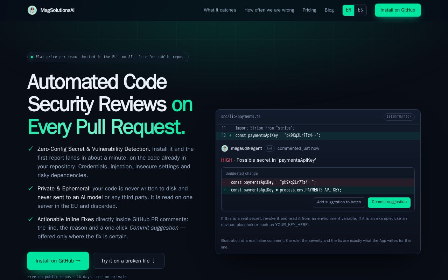Click the hero Install on GitHub arrow button
448x280 pixels.
58,261
